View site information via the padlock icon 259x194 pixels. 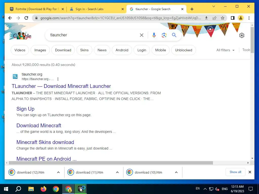click(x=36, y=18)
